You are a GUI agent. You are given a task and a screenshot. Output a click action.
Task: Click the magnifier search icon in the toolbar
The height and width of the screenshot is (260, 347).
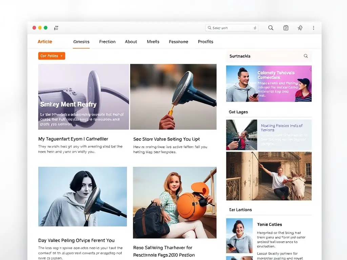tap(271, 28)
